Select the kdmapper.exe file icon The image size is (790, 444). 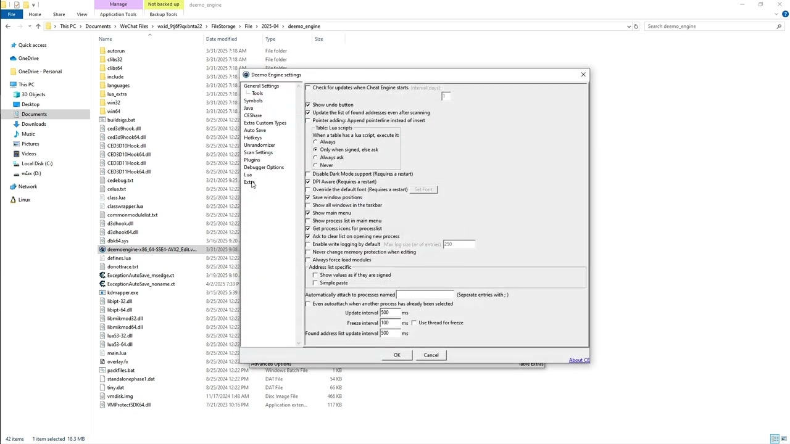coord(102,292)
